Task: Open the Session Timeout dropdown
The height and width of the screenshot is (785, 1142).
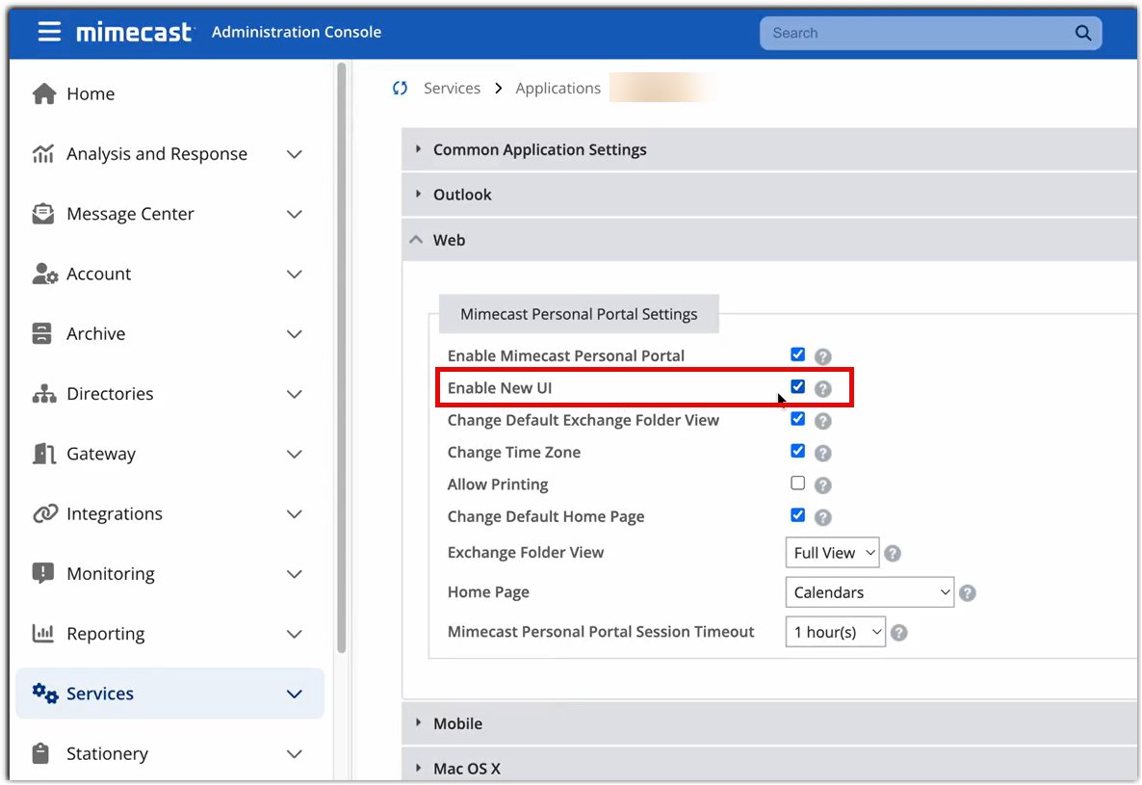Action: [835, 633]
